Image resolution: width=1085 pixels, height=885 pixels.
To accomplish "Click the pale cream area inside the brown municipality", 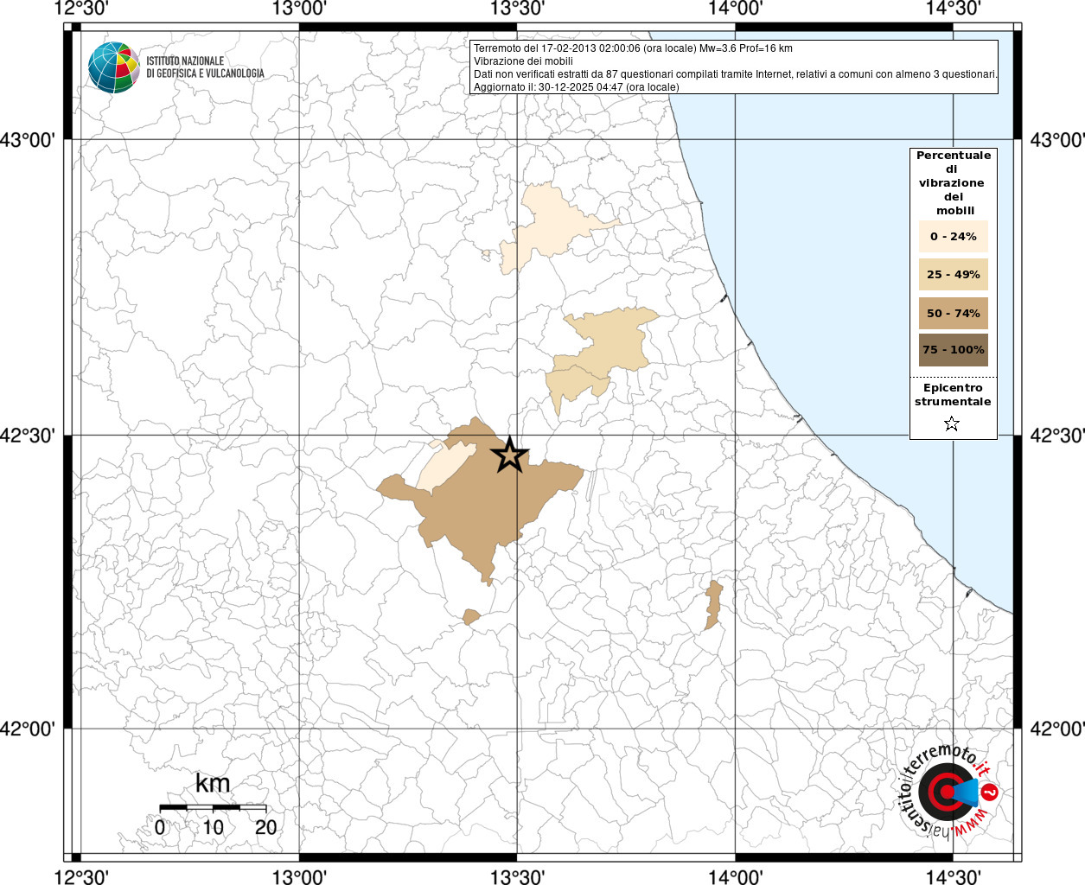I will coord(445,466).
